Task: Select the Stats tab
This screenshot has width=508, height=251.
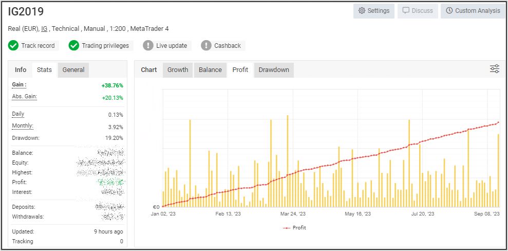Action: coord(44,70)
